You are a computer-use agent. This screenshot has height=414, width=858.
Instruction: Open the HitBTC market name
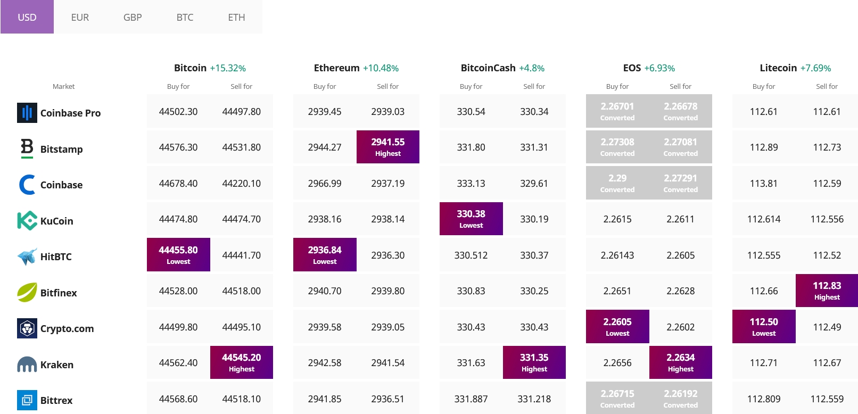56,256
